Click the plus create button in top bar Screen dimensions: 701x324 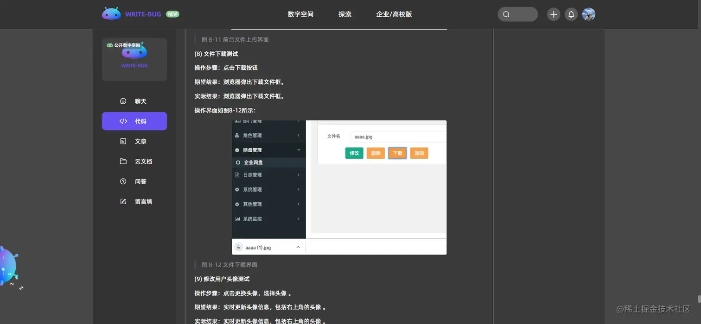tap(553, 14)
